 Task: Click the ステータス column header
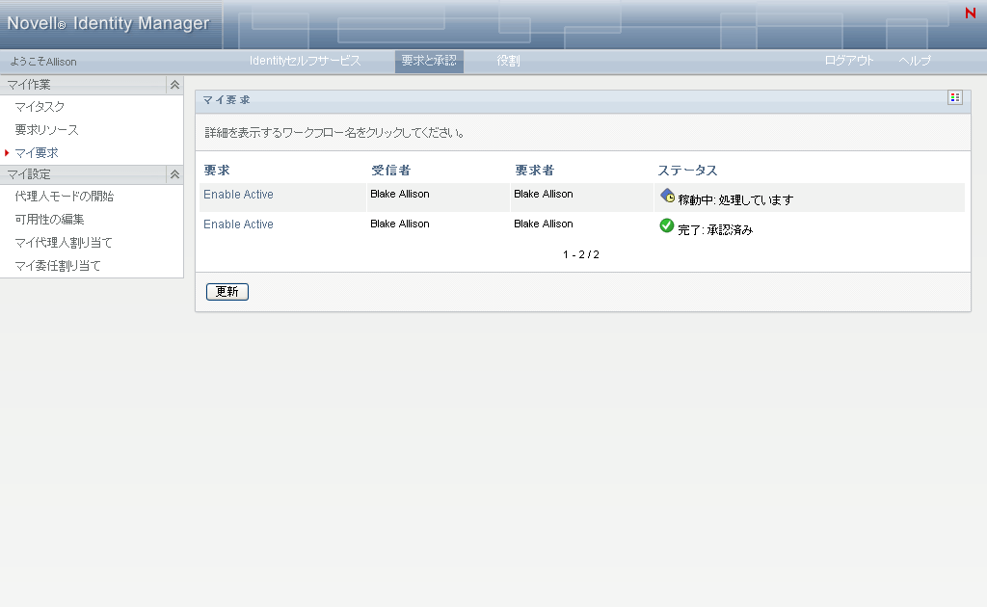(687, 171)
